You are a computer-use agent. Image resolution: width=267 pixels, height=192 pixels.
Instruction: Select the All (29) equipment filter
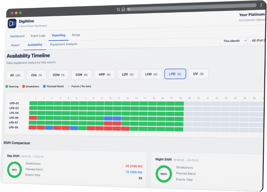pyautogui.click(x=15, y=75)
